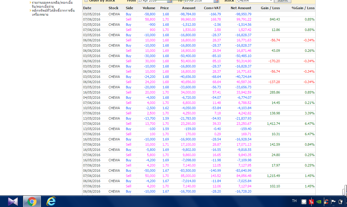347x207 pixels.
Task: Select the gain value 12.86
Action: coord(276,30)
